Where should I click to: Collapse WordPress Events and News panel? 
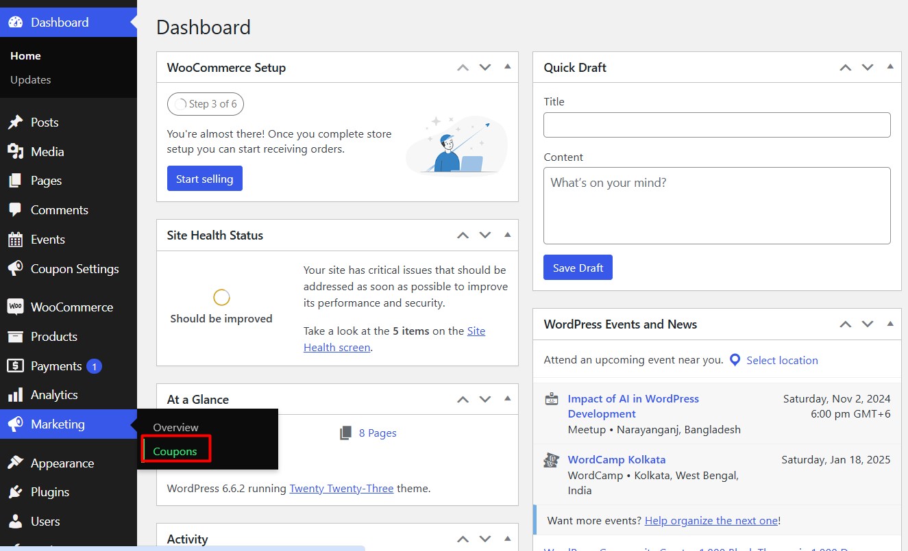point(890,324)
